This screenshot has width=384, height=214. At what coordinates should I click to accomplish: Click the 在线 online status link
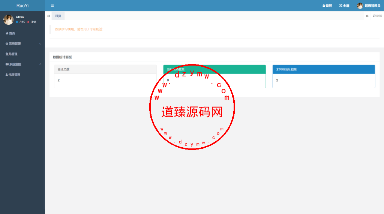click(x=20, y=22)
